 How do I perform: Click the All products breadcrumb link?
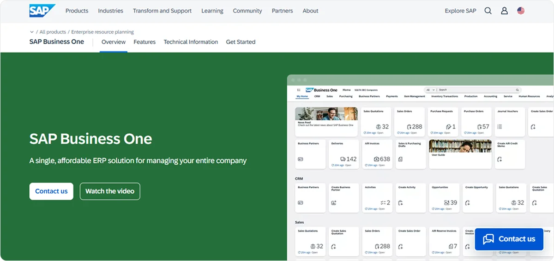tap(53, 32)
